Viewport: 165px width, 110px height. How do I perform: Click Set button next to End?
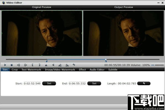94,83
